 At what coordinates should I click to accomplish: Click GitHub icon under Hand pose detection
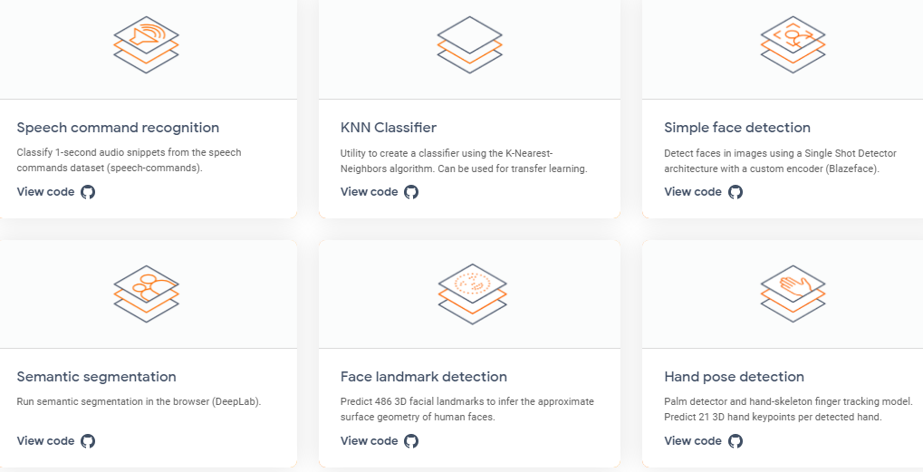click(736, 441)
